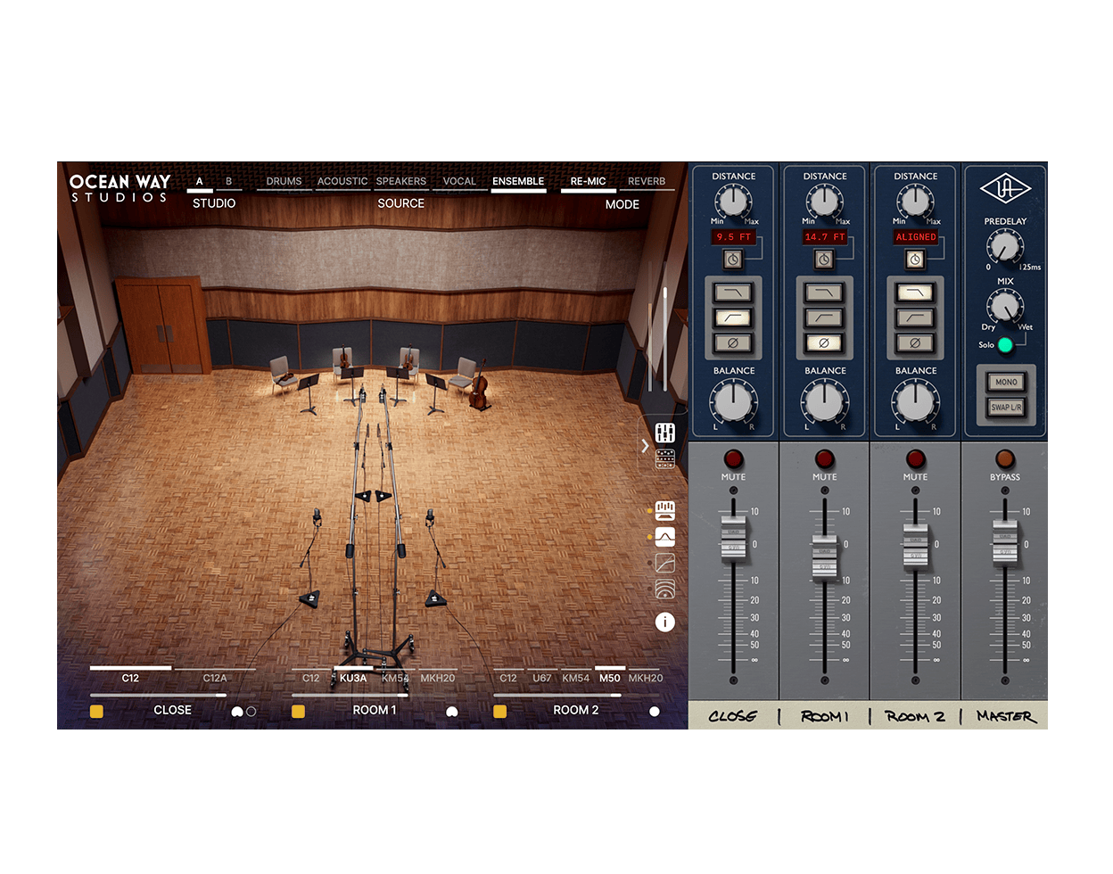Open the patchbay routing icon
Image resolution: width=1113 pixels, height=874 pixels.
click(664, 457)
